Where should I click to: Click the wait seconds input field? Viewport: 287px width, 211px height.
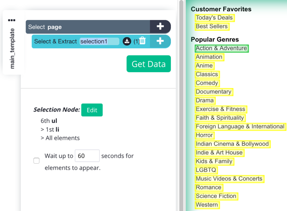87,156
